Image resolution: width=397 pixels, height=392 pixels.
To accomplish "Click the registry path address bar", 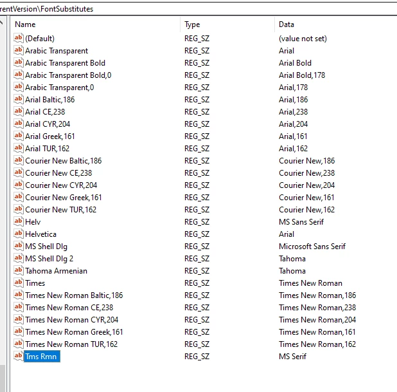I will tap(198, 9).
